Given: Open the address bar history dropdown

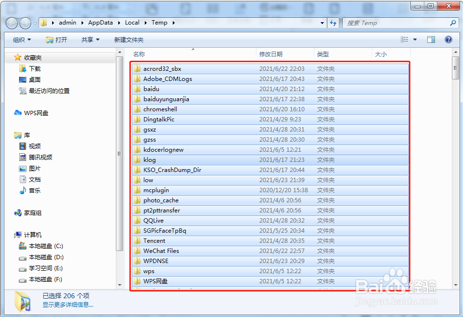Looking at the screenshot, I should [322, 23].
